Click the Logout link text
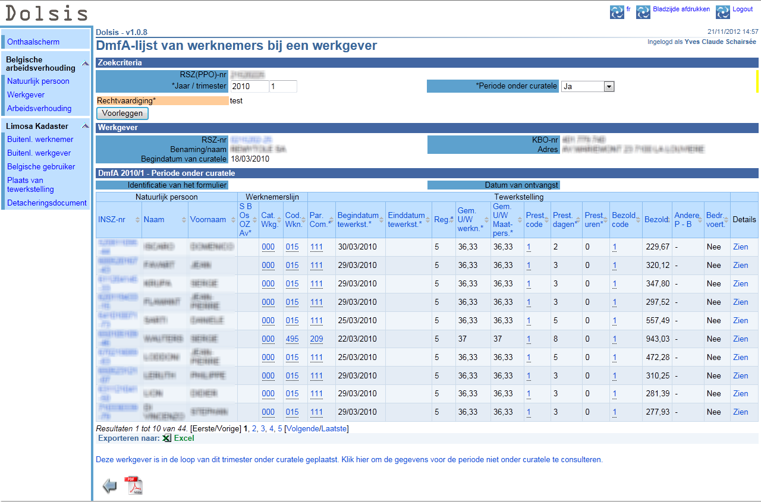The image size is (761, 502). tap(743, 9)
